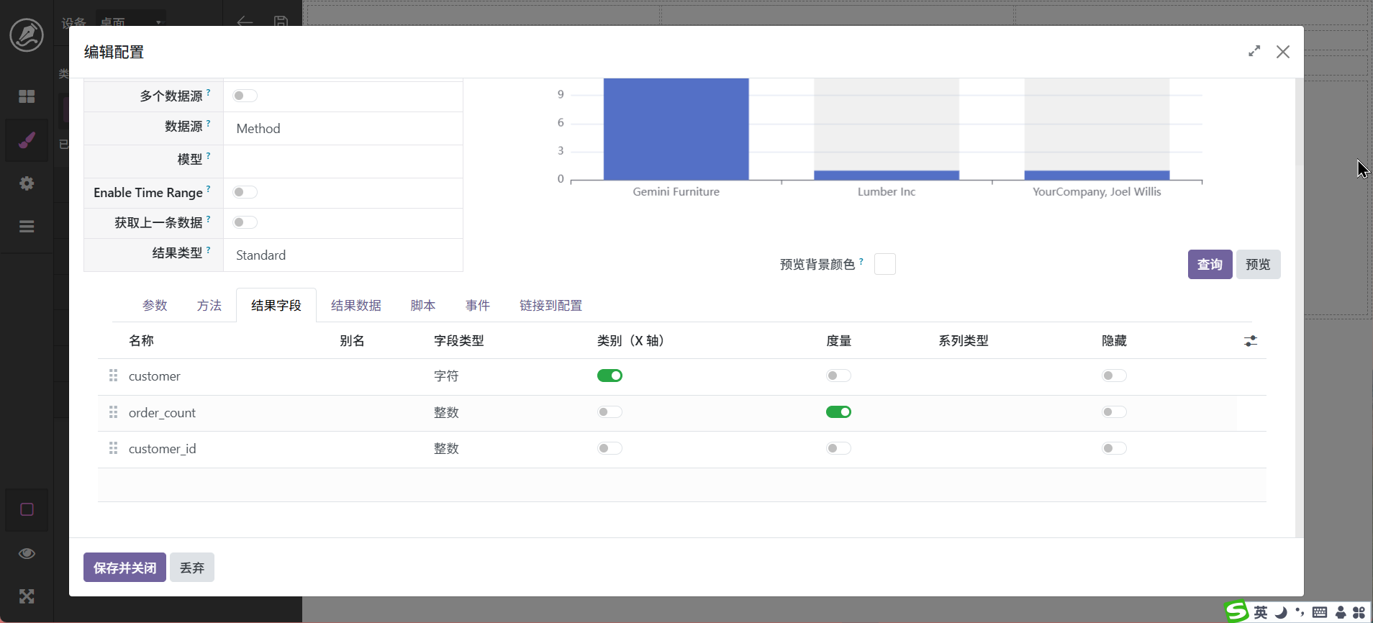Click the 保存并关闭 button
Screen dimensions: 1373x623
click(124, 568)
